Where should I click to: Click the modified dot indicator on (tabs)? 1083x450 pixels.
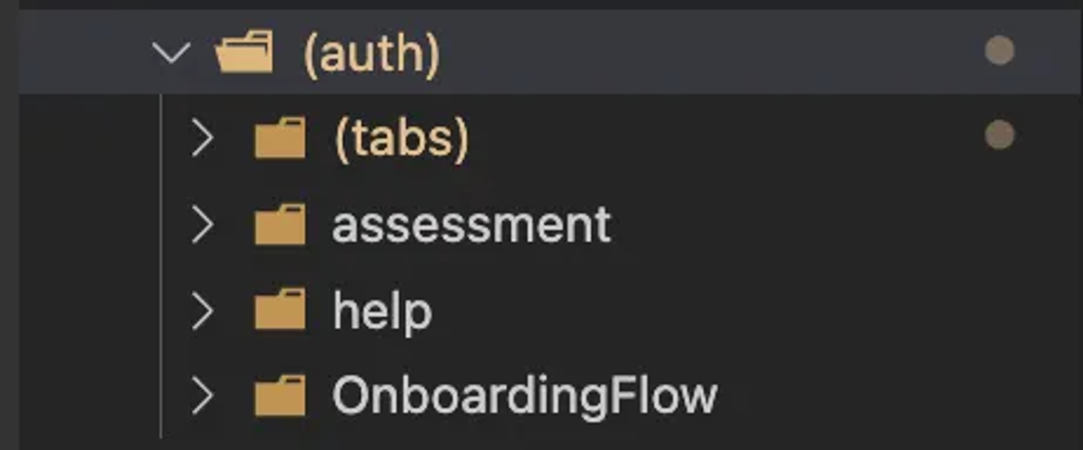(999, 135)
